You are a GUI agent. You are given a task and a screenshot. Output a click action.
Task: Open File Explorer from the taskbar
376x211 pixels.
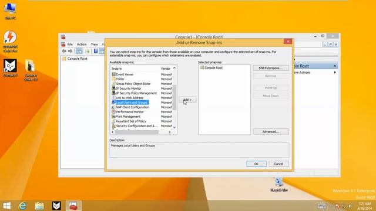(39, 206)
